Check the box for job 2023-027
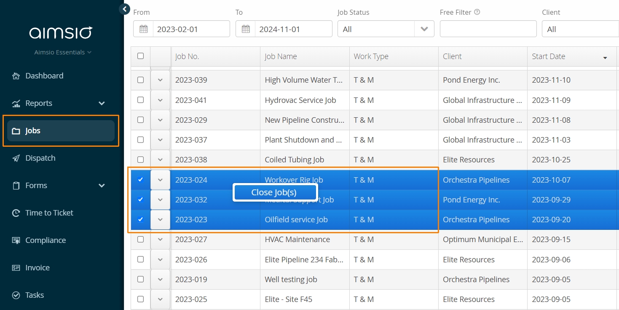 [141, 239]
